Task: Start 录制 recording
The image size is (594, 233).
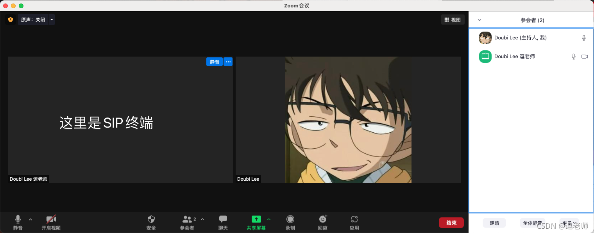Action: pos(290,223)
